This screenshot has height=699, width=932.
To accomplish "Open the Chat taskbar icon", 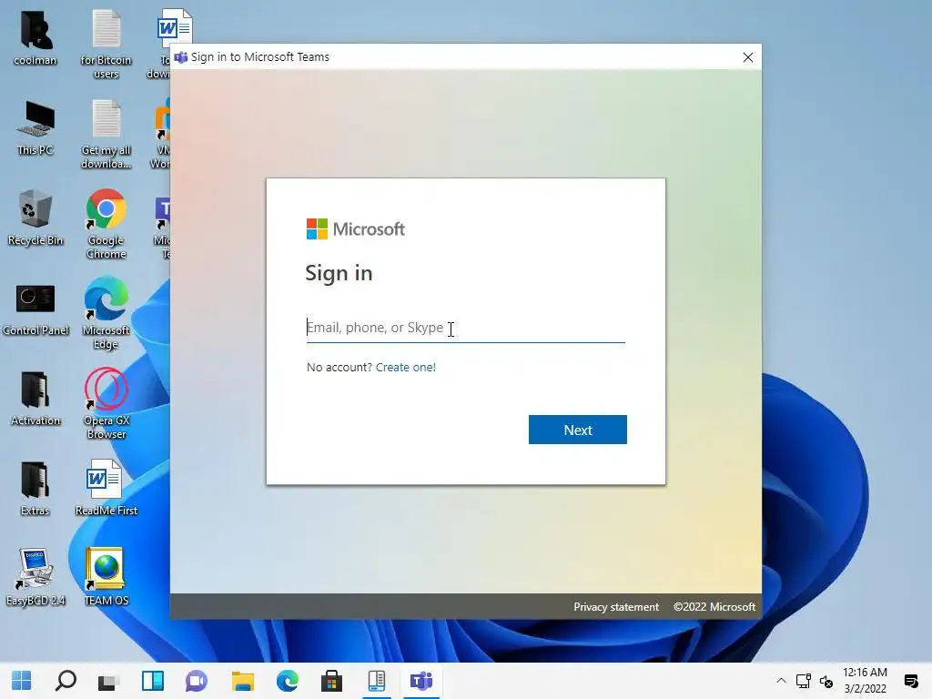I will (x=197, y=681).
